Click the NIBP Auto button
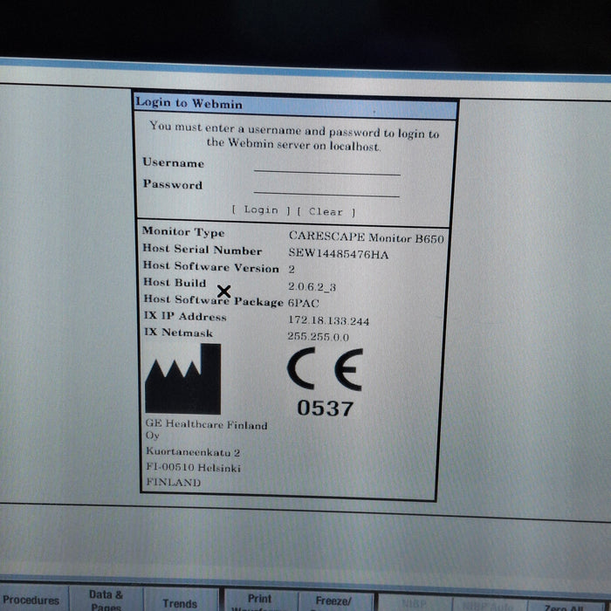Image resolution: width=611 pixels, height=611 pixels. click(x=490, y=605)
